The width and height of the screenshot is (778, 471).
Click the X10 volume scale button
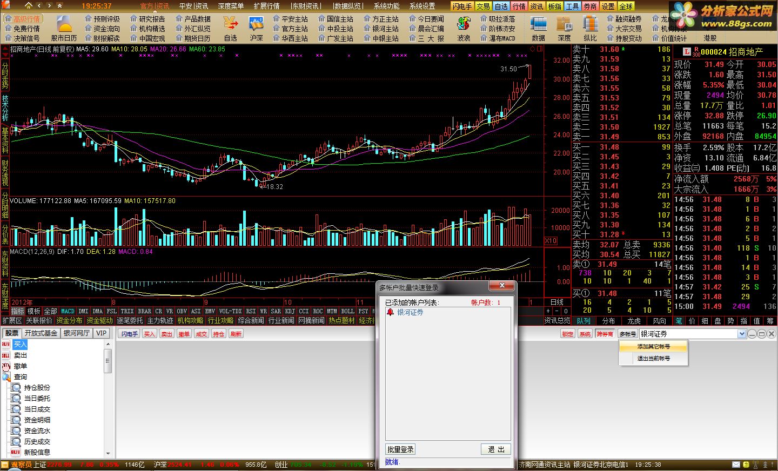pos(551,241)
